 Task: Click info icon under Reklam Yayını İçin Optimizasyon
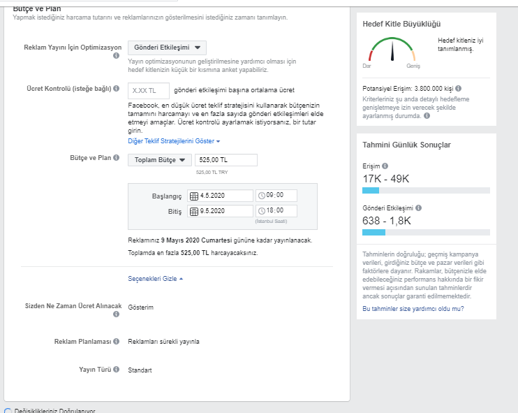(116, 55)
